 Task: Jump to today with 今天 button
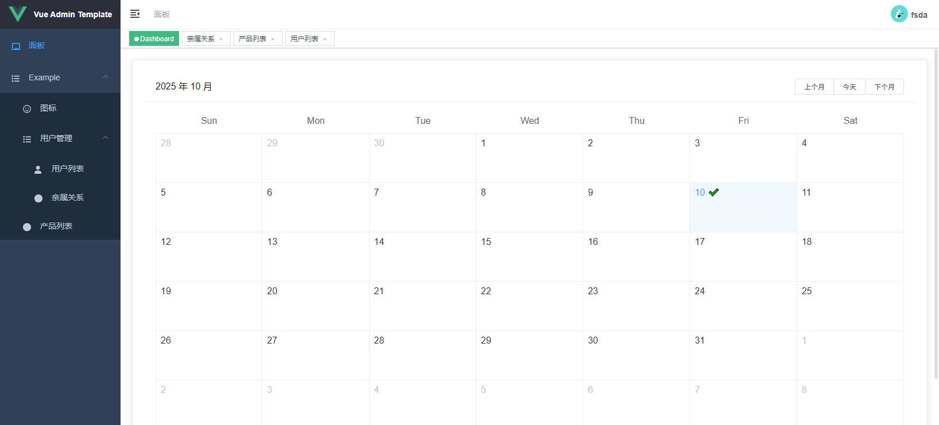[x=849, y=87]
